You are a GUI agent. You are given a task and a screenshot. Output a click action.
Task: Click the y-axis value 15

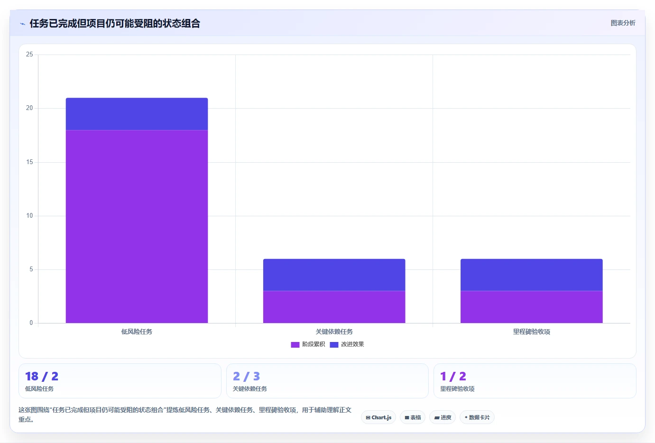[x=29, y=162]
